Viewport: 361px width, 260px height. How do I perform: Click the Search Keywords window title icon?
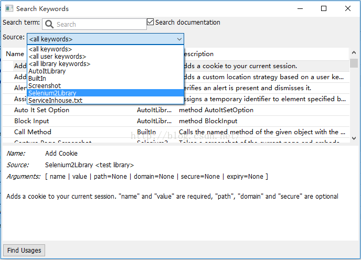click(x=9, y=9)
